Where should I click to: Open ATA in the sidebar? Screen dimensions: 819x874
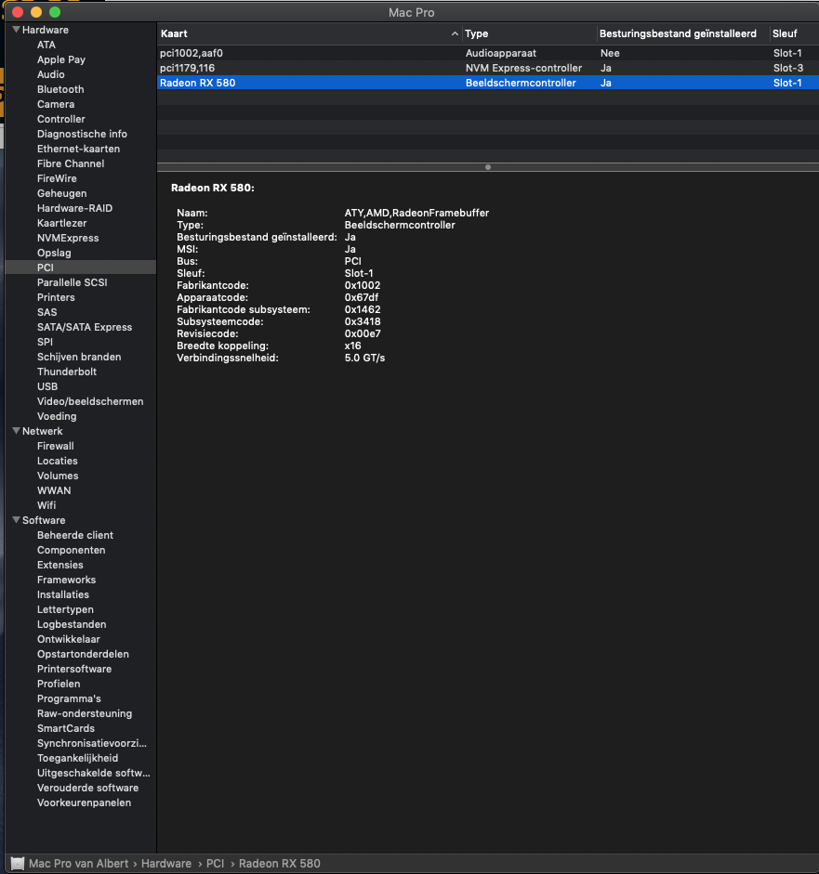tap(46, 45)
